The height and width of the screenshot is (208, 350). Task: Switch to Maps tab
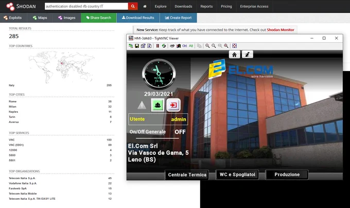40,18
